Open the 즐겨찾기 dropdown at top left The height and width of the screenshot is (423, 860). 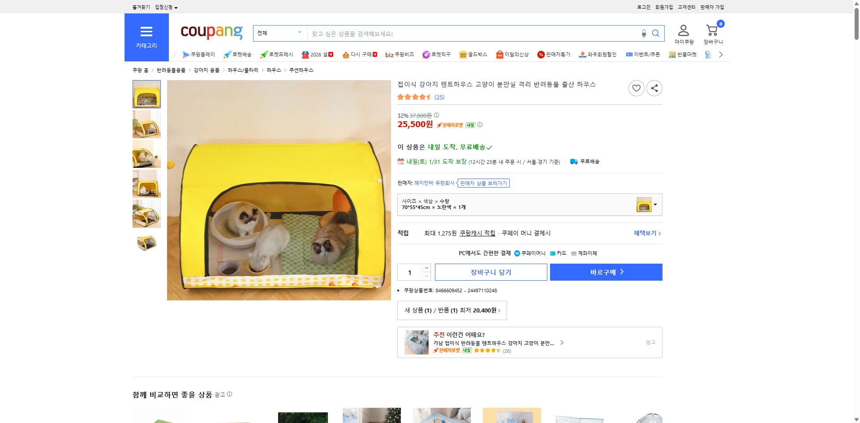tap(140, 7)
